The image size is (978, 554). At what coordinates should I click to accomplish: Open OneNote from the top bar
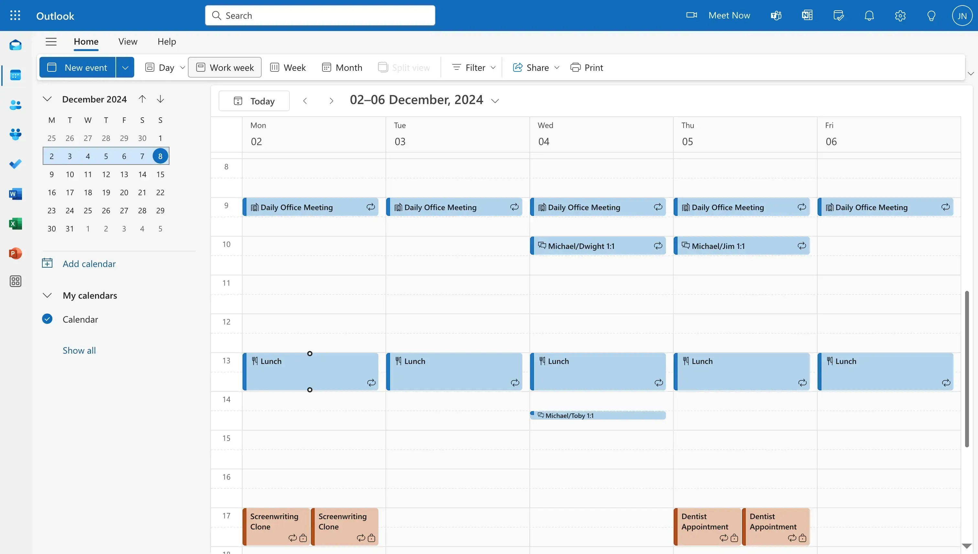807,15
